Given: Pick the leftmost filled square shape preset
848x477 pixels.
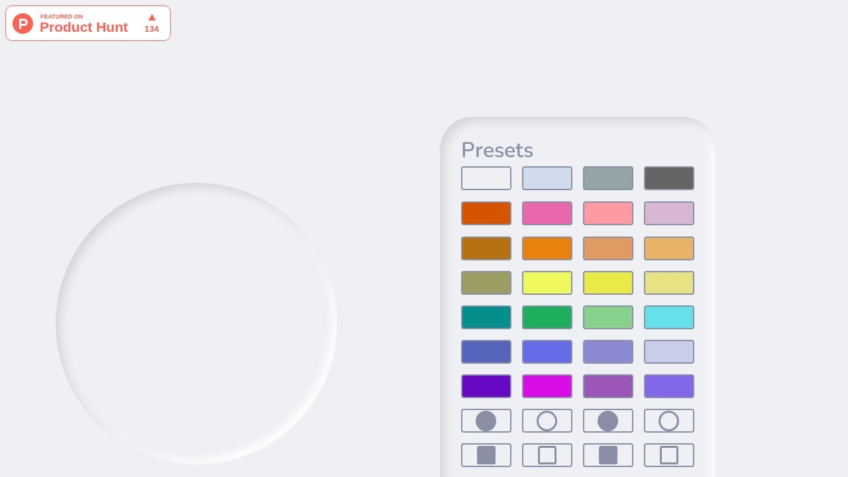Looking at the screenshot, I should pyautogui.click(x=486, y=455).
